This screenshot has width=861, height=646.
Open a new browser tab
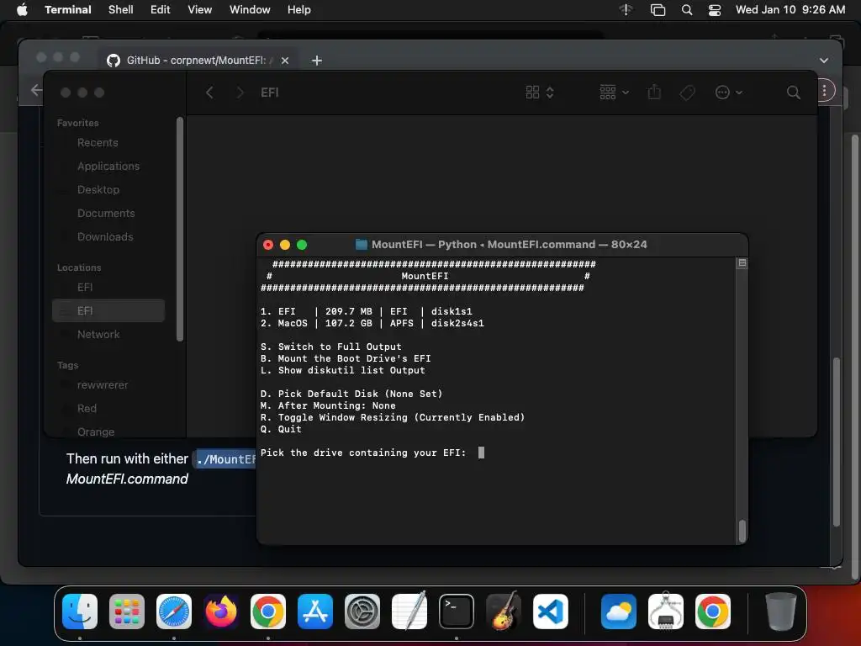pos(317,61)
